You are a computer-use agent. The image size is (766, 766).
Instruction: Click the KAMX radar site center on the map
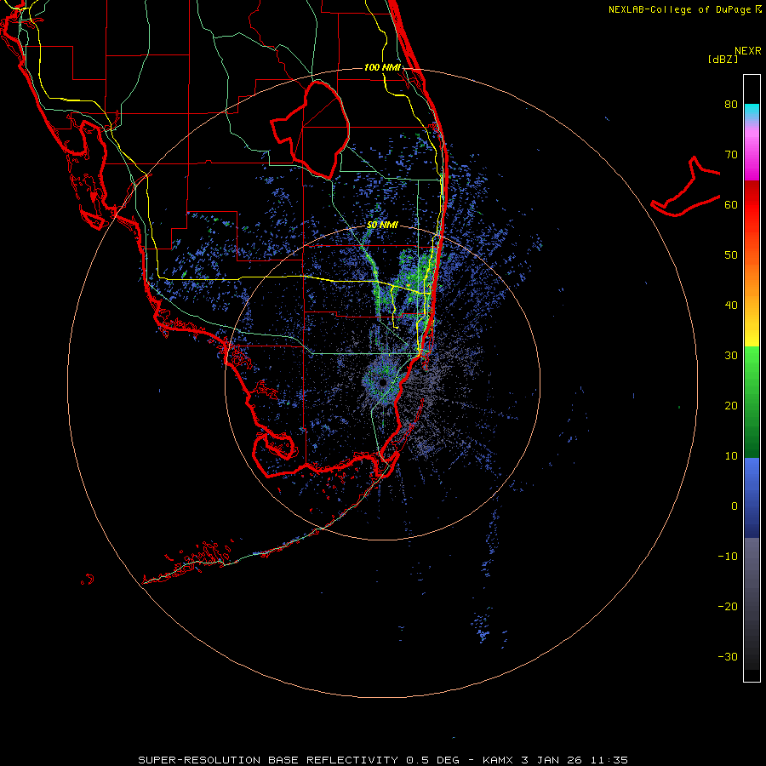(x=382, y=382)
